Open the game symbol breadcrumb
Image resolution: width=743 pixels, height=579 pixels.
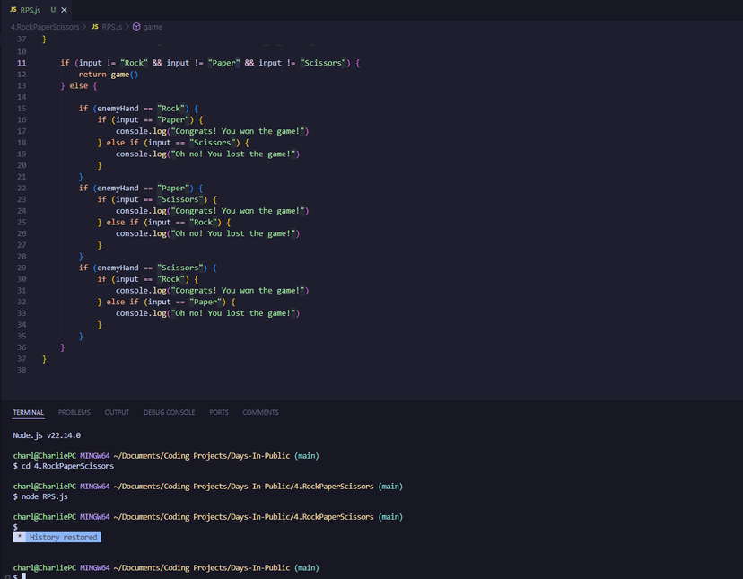click(x=153, y=27)
